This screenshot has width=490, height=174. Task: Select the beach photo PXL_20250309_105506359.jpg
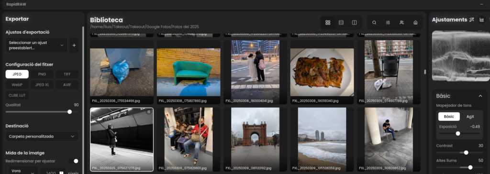pos(322,140)
